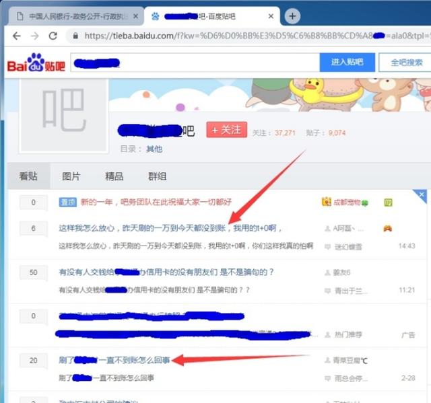Select the 群组 tab

coord(157,176)
